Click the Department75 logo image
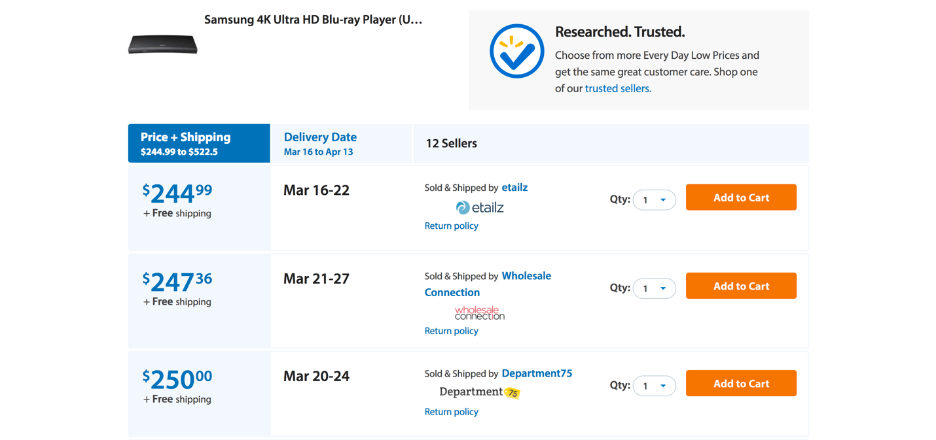The height and width of the screenshot is (440, 936). click(480, 392)
